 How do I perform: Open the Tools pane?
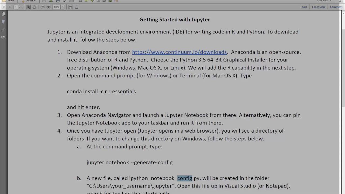[303, 7]
